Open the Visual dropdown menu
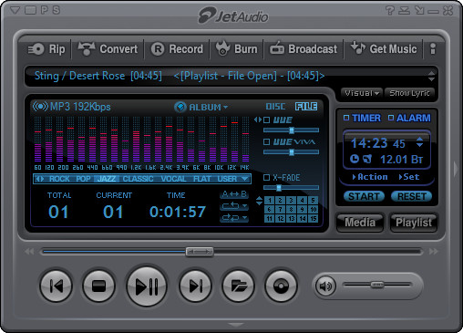The width and height of the screenshot is (463, 333). (361, 93)
